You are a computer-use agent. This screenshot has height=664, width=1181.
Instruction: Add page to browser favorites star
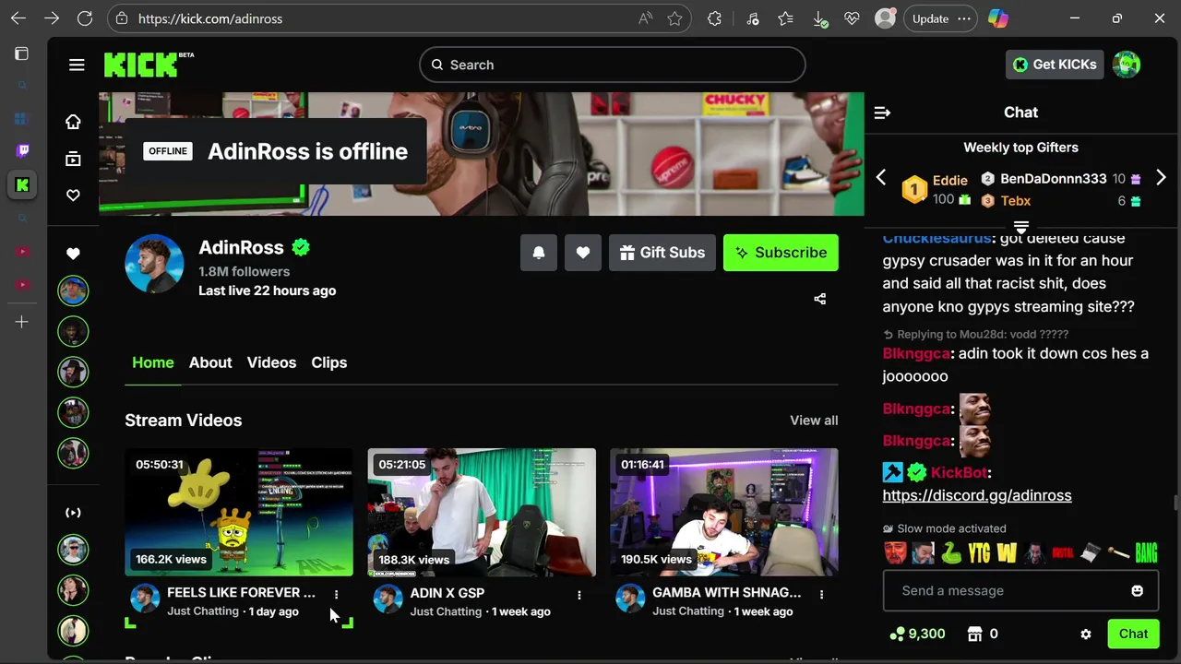click(x=675, y=18)
